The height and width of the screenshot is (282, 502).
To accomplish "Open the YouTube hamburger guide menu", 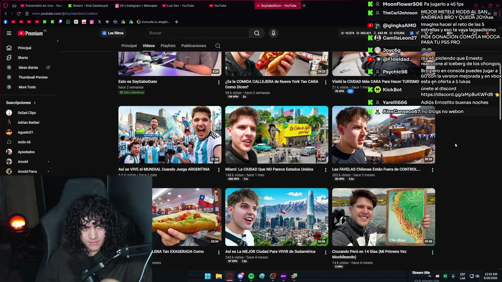I will click(9, 33).
